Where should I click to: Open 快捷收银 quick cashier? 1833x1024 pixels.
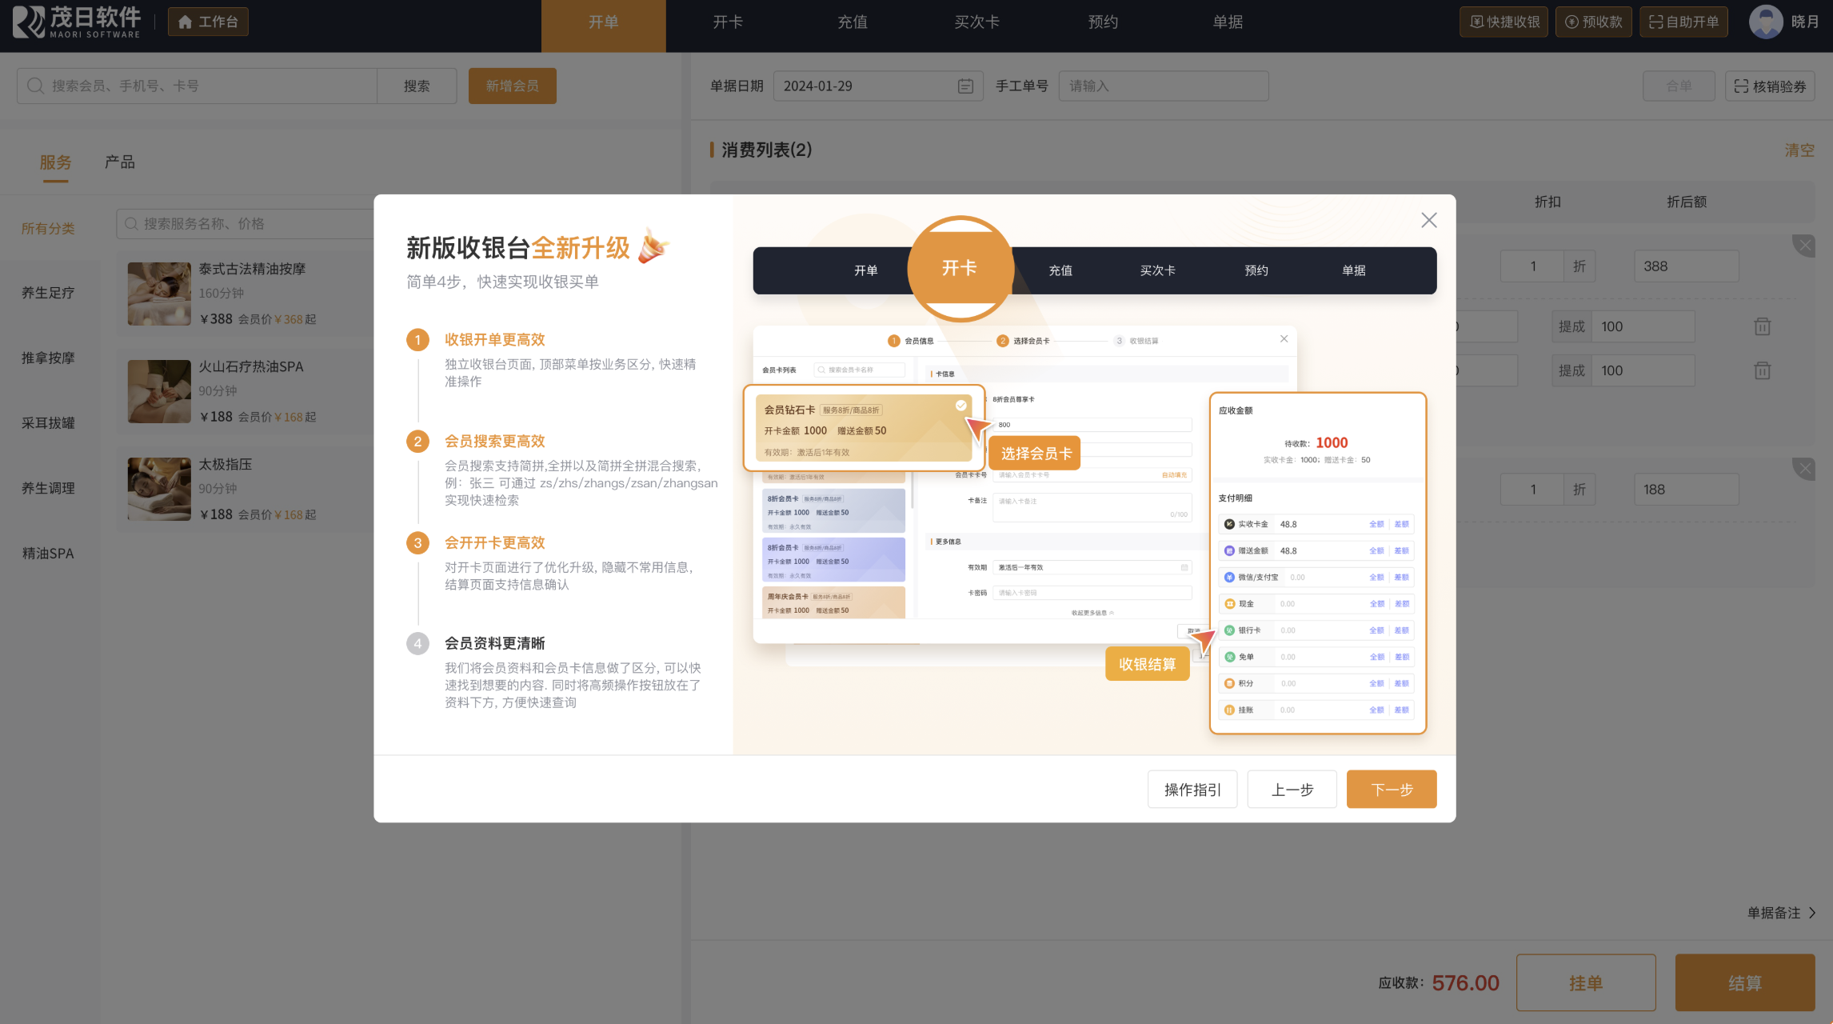coord(1504,22)
